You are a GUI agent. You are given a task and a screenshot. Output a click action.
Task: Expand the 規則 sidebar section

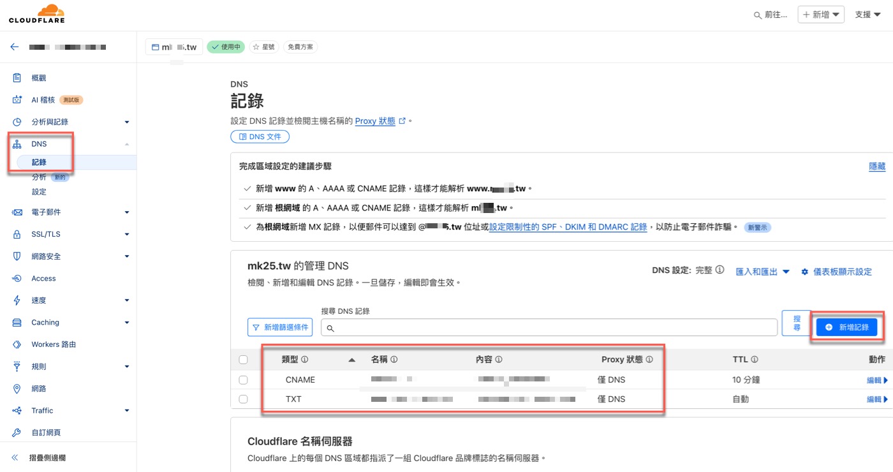point(126,367)
